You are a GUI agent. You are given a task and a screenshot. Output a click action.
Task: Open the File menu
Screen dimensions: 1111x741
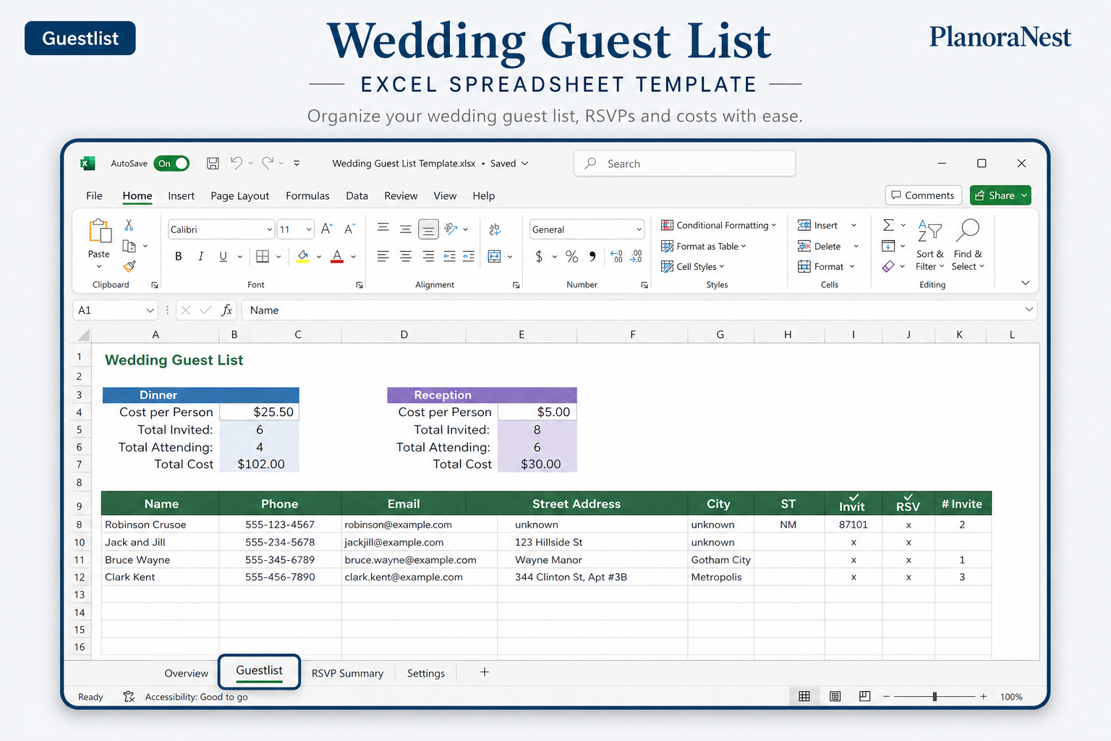94,195
